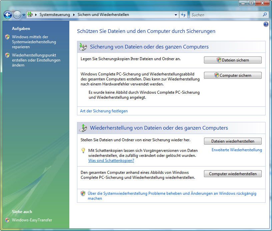Open Art der Sicherung festlegen link
The width and height of the screenshot is (272, 231).
click(104, 111)
